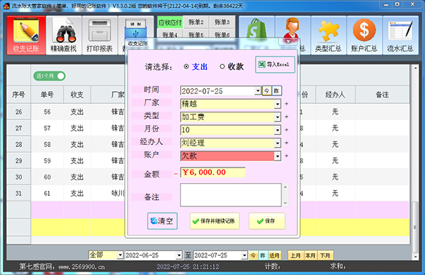The height and width of the screenshot is (275, 425).
Task: Click the plus beside 账户 field
Action: [x=286, y=156]
